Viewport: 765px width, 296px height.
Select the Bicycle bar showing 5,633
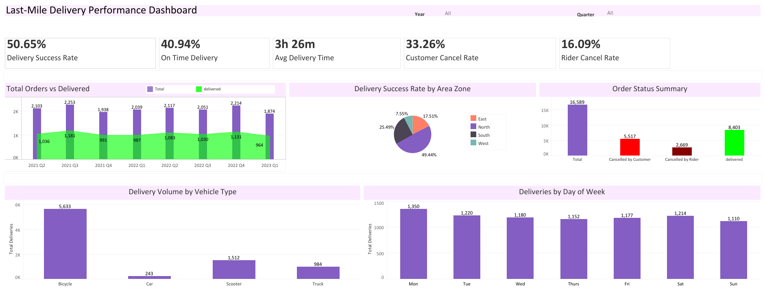coord(65,243)
